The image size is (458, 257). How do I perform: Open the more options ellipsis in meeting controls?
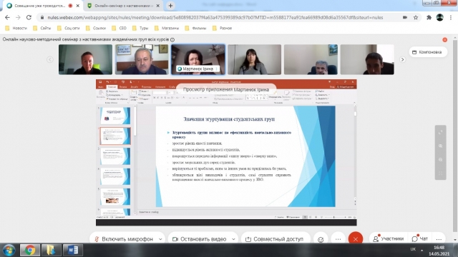338,239
